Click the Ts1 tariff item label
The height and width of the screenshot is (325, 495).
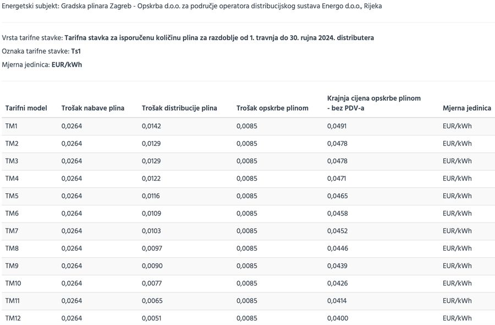point(76,51)
